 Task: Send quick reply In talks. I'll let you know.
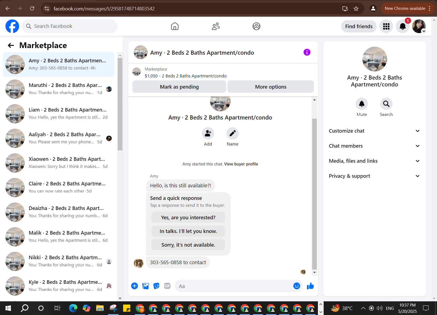point(188,231)
